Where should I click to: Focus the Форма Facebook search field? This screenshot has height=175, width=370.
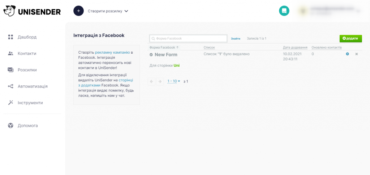(x=188, y=38)
